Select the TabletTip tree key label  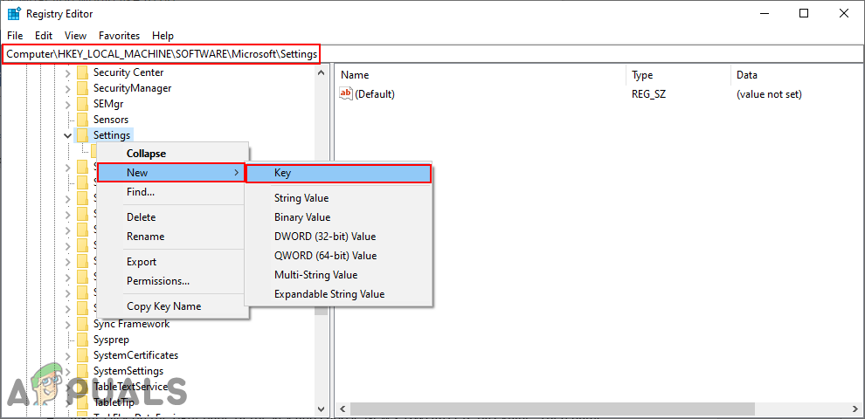tap(114, 402)
